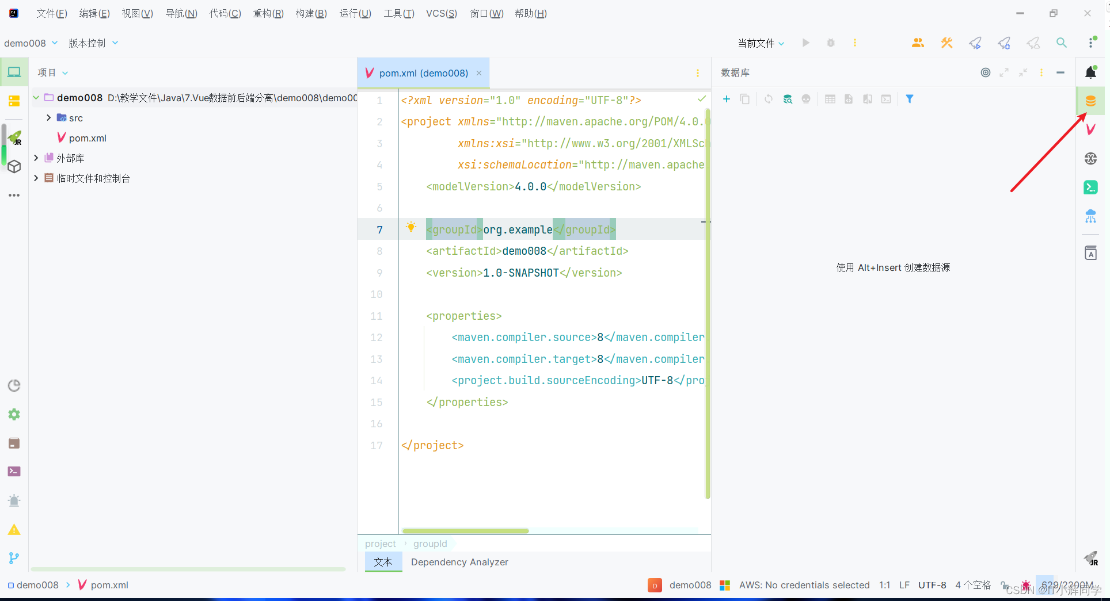Click the lightbulb intention icon on line 7
1110x601 pixels.
click(x=411, y=227)
